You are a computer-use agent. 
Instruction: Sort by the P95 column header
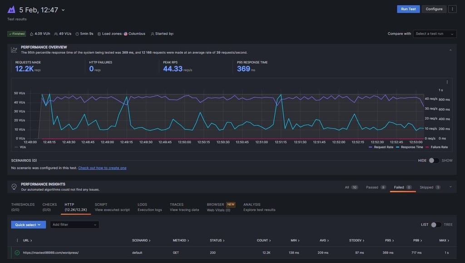point(389,240)
